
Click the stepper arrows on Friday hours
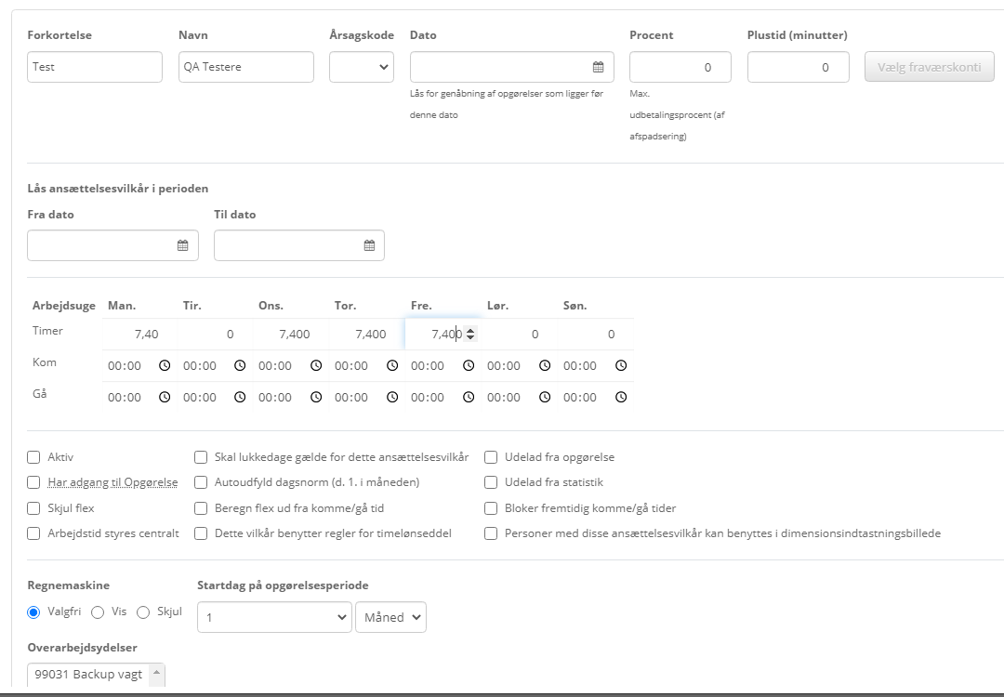click(x=470, y=335)
